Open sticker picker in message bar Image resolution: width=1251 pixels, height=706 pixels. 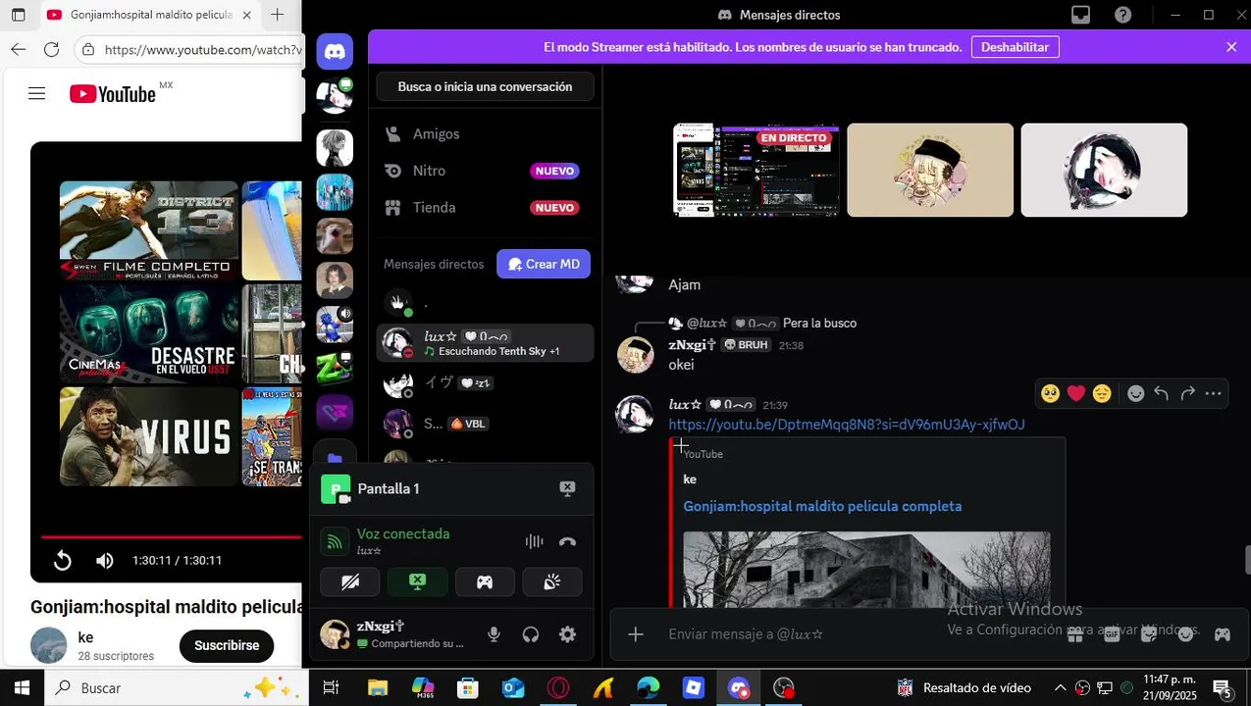pyautogui.click(x=1149, y=634)
